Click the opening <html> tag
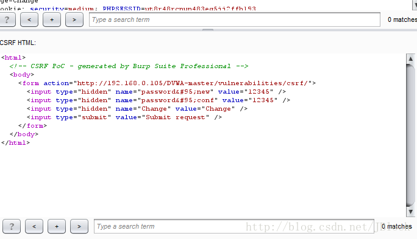 point(13,58)
